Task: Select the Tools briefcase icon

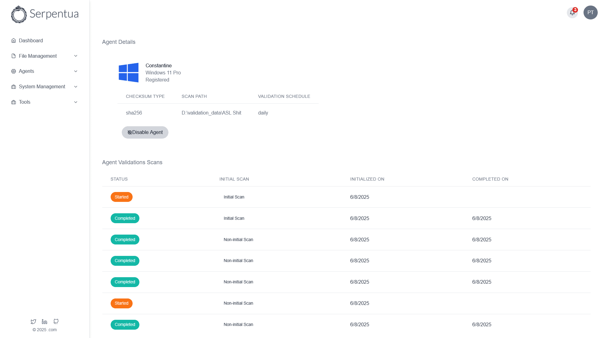Action: tap(13, 102)
